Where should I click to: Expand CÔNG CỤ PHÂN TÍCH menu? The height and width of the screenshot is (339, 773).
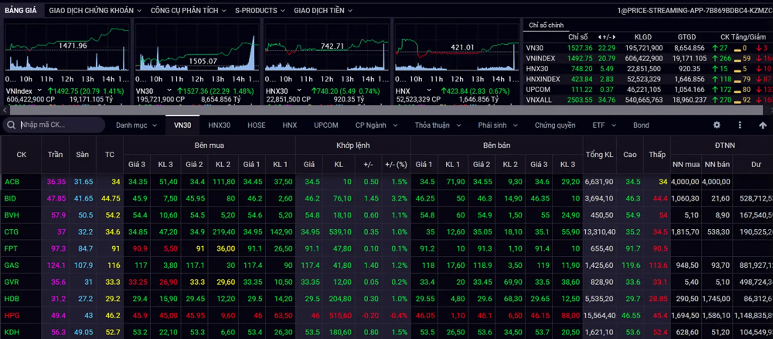[x=188, y=10]
